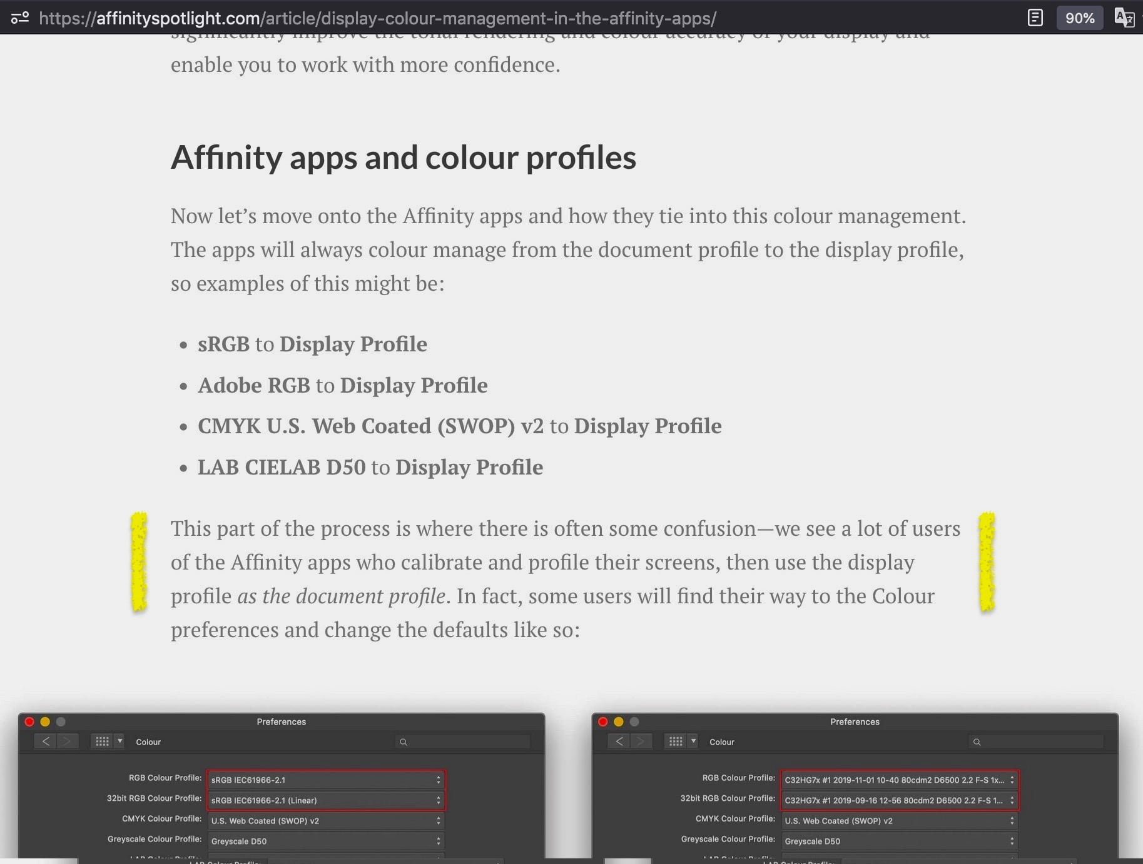
Task: Click red close button of left Preferences
Action: [29, 721]
